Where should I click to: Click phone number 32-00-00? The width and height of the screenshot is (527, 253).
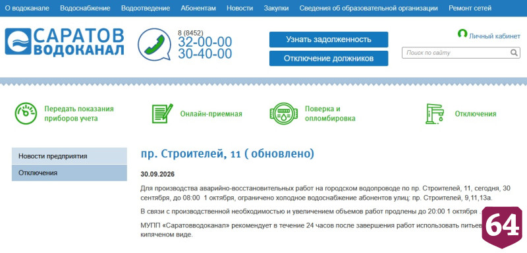205,42
